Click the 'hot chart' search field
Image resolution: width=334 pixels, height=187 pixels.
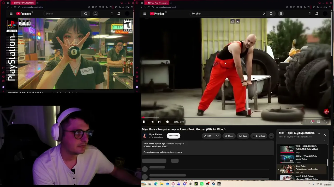pyautogui.click(x=226, y=14)
